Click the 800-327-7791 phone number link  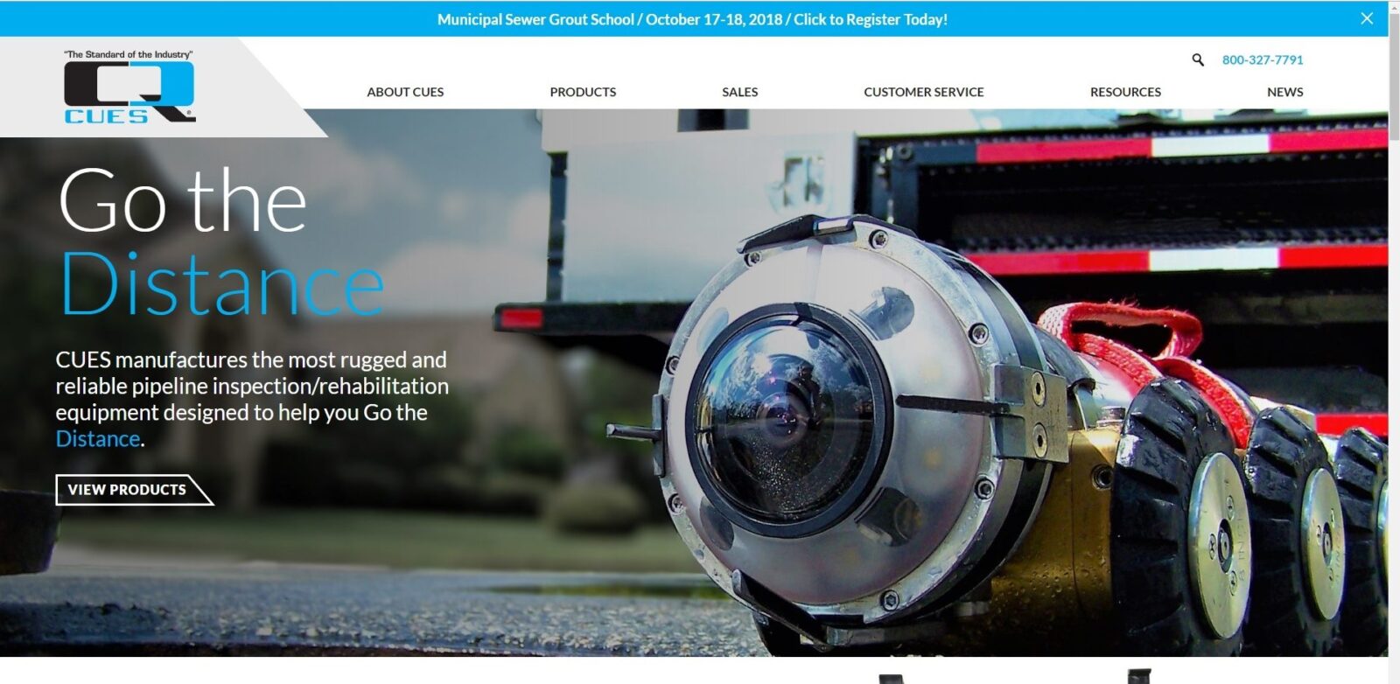pyautogui.click(x=1263, y=59)
